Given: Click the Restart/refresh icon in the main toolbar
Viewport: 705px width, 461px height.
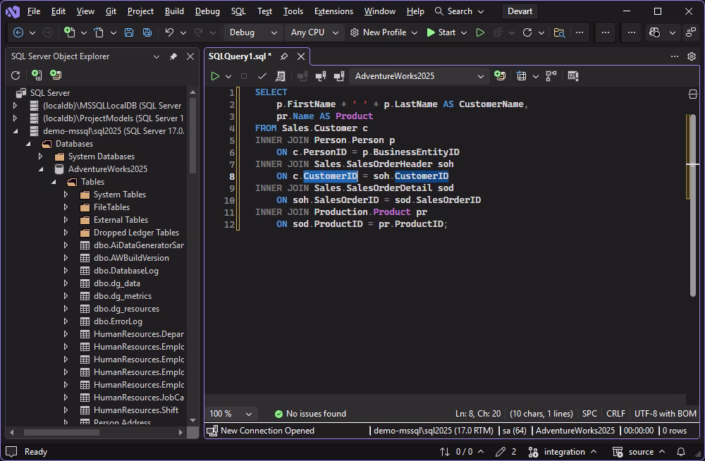Looking at the screenshot, I should (x=527, y=32).
